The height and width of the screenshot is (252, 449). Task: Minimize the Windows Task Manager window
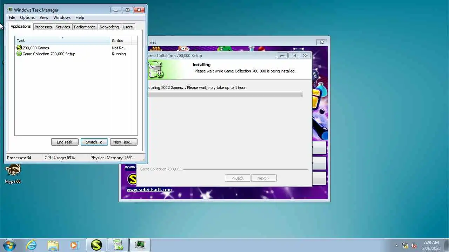click(116, 10)
